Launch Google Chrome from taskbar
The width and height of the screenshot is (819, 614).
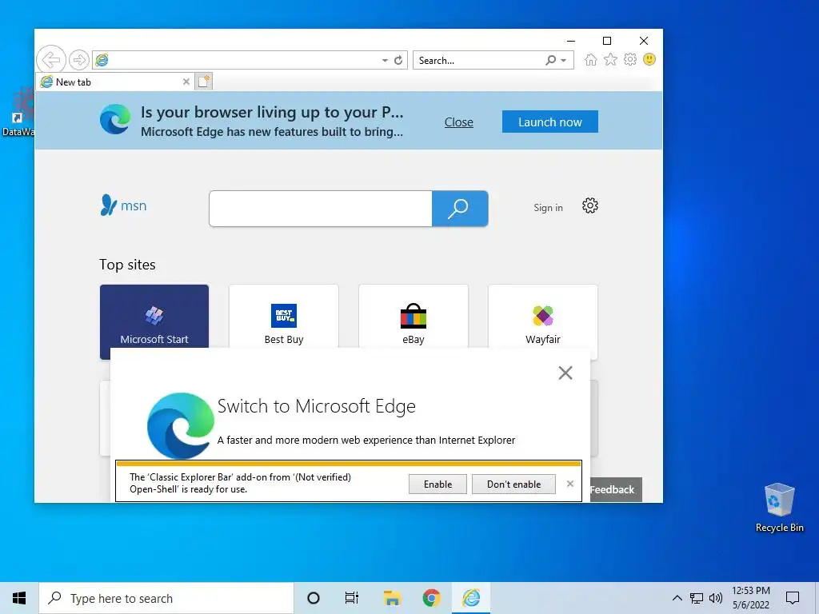pyautogui.click(x=431, y=598)
